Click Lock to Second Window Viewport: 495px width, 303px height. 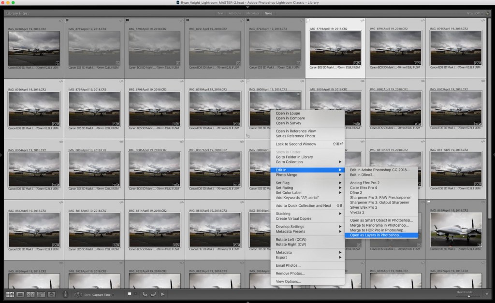click(x=307, y=144)
